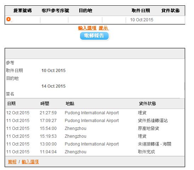Select the 10 Oct 2015 cell in top table
Image resolution: width=194 pixels, height=170 pixels.
[x=142, y=20]
